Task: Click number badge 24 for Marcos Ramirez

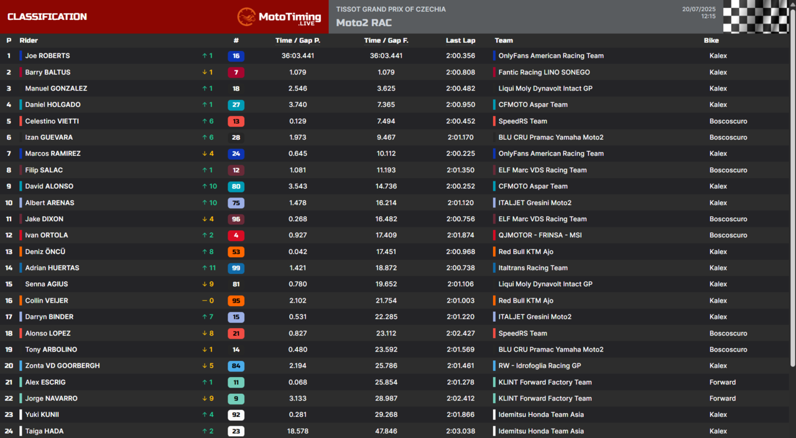Action: click(x=236, y=153)
